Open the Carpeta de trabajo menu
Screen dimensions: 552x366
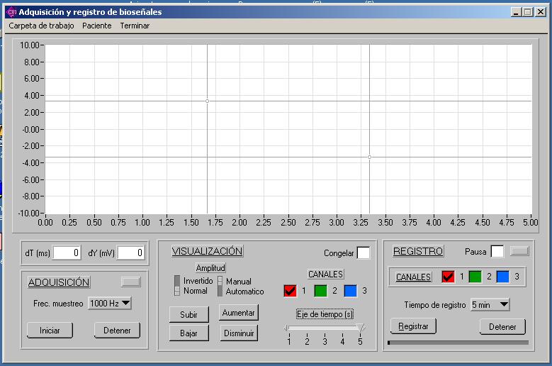coord(41,26)
